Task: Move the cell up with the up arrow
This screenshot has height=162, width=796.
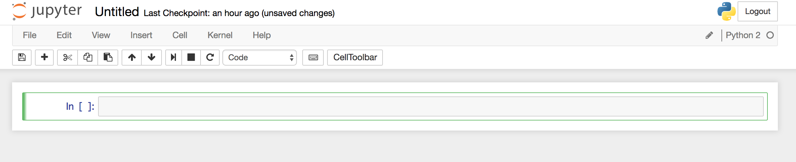Action: click(132, 58)
